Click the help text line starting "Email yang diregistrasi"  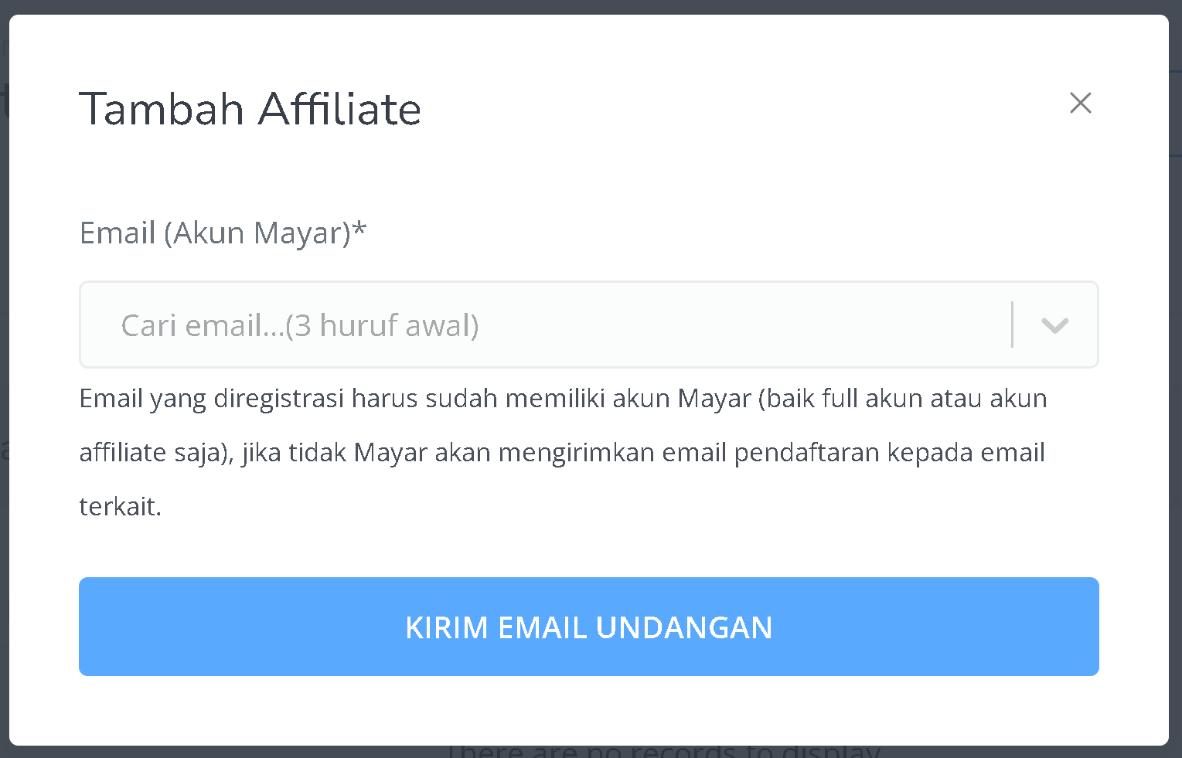click(x=563, y=399)
